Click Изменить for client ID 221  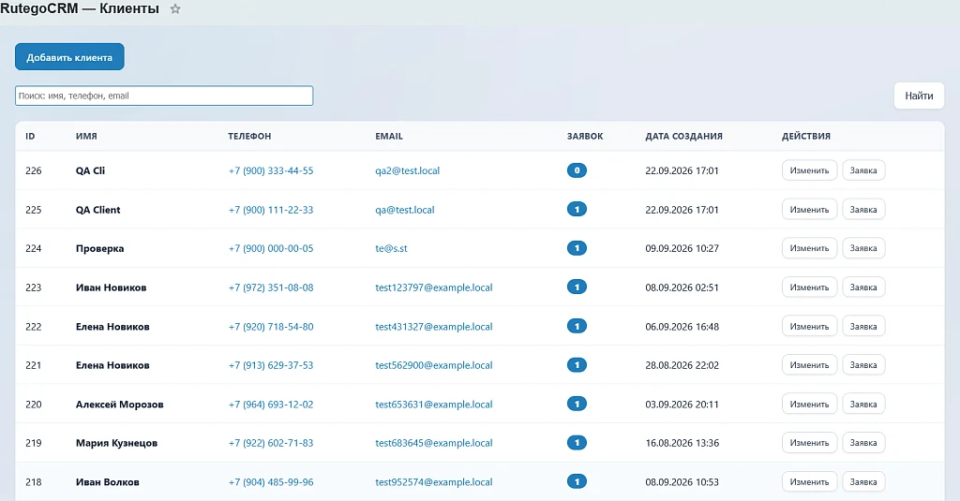click(809, 365)
